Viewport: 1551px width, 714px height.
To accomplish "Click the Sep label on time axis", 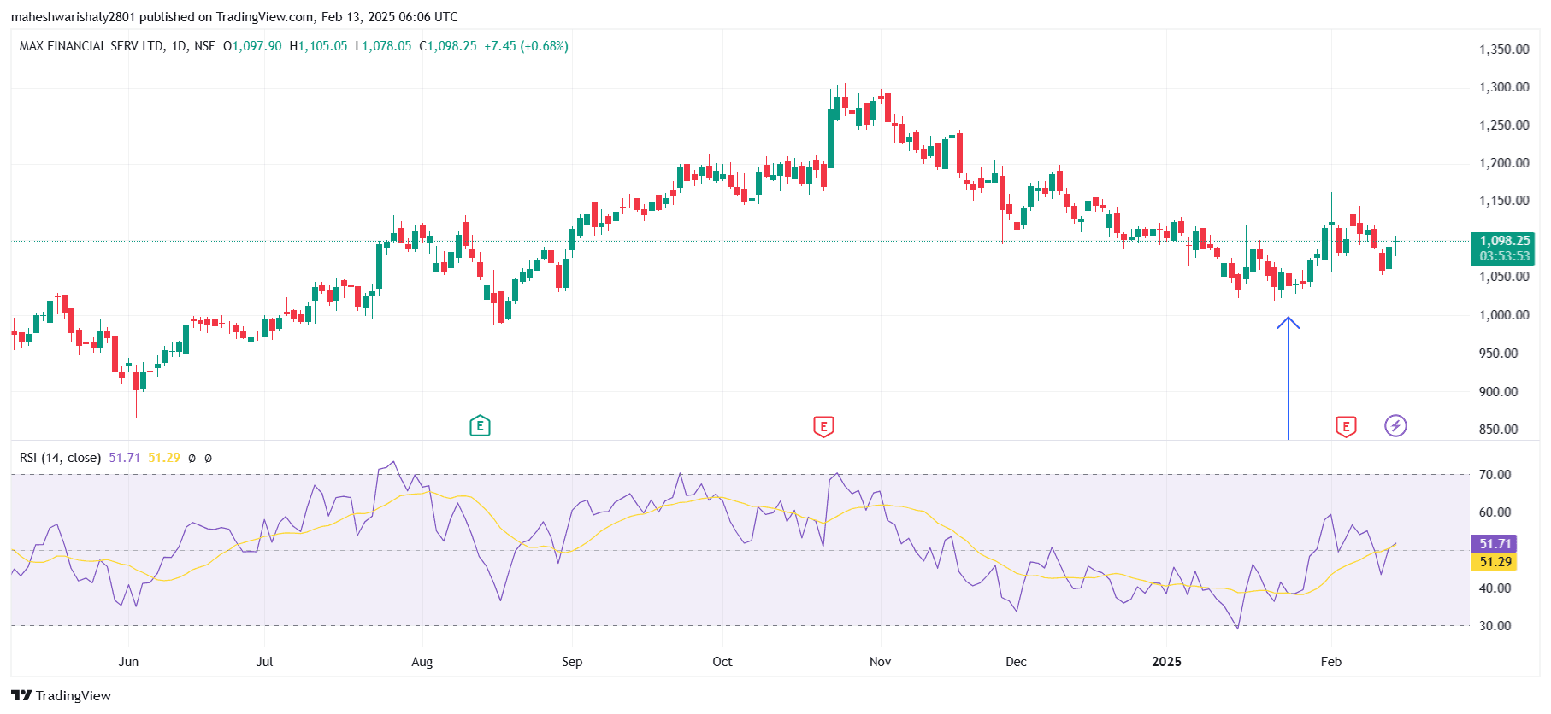I will click(572, 662).
